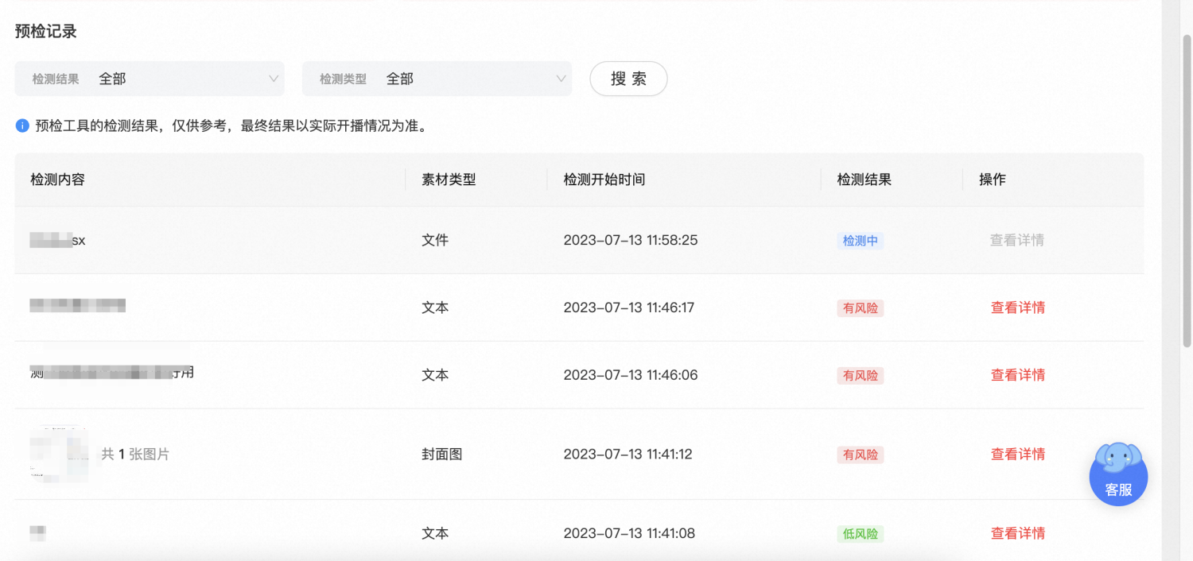Click timestamp 2023-07-13 11:46:17

(x=629, y=308)
